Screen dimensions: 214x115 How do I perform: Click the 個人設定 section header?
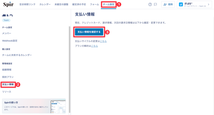tap(6, 49)
